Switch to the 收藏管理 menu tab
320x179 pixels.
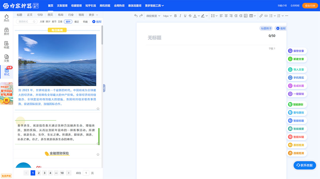76,5
